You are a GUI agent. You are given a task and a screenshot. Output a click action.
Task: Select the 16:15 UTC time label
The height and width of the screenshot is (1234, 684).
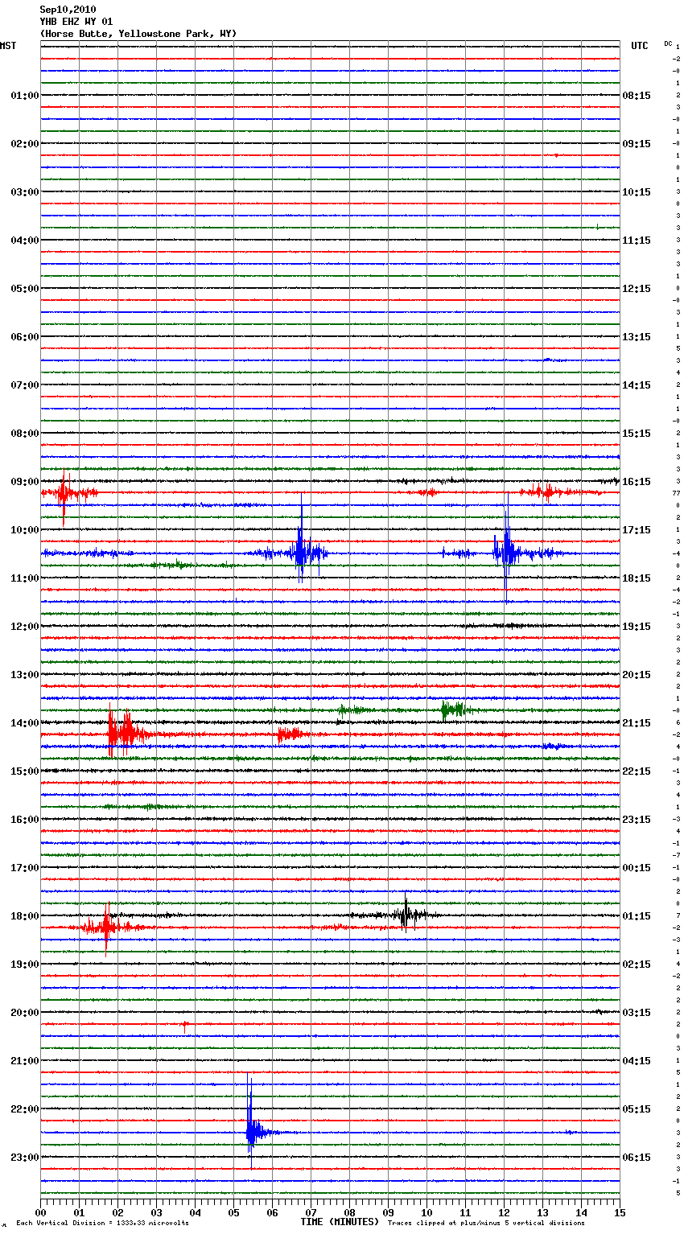(x=637, y=482)
